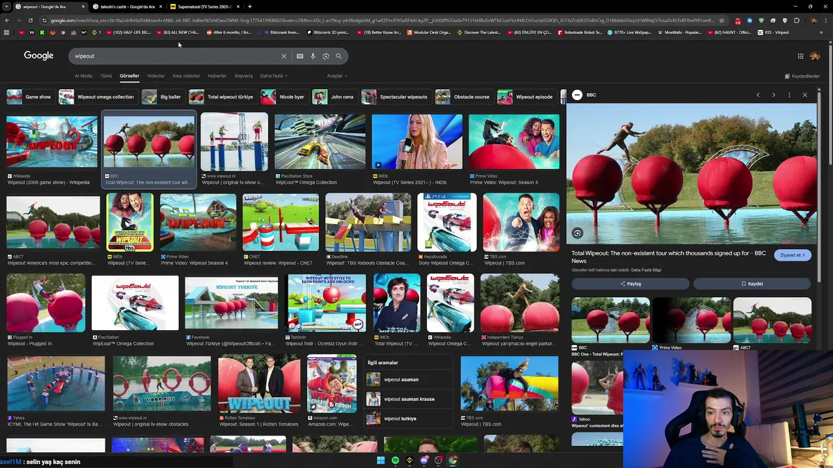Select related search wipeout asuman krause
This screenshot has width=833, height=468.
[407, 399]
